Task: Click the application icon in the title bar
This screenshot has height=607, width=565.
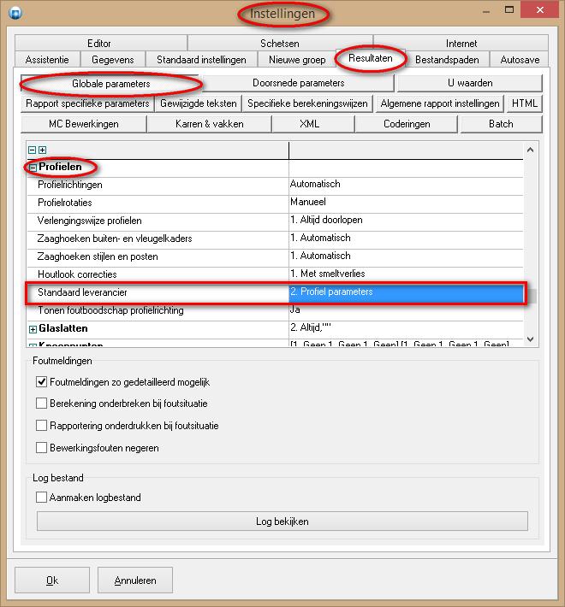Action: [15, 13]
